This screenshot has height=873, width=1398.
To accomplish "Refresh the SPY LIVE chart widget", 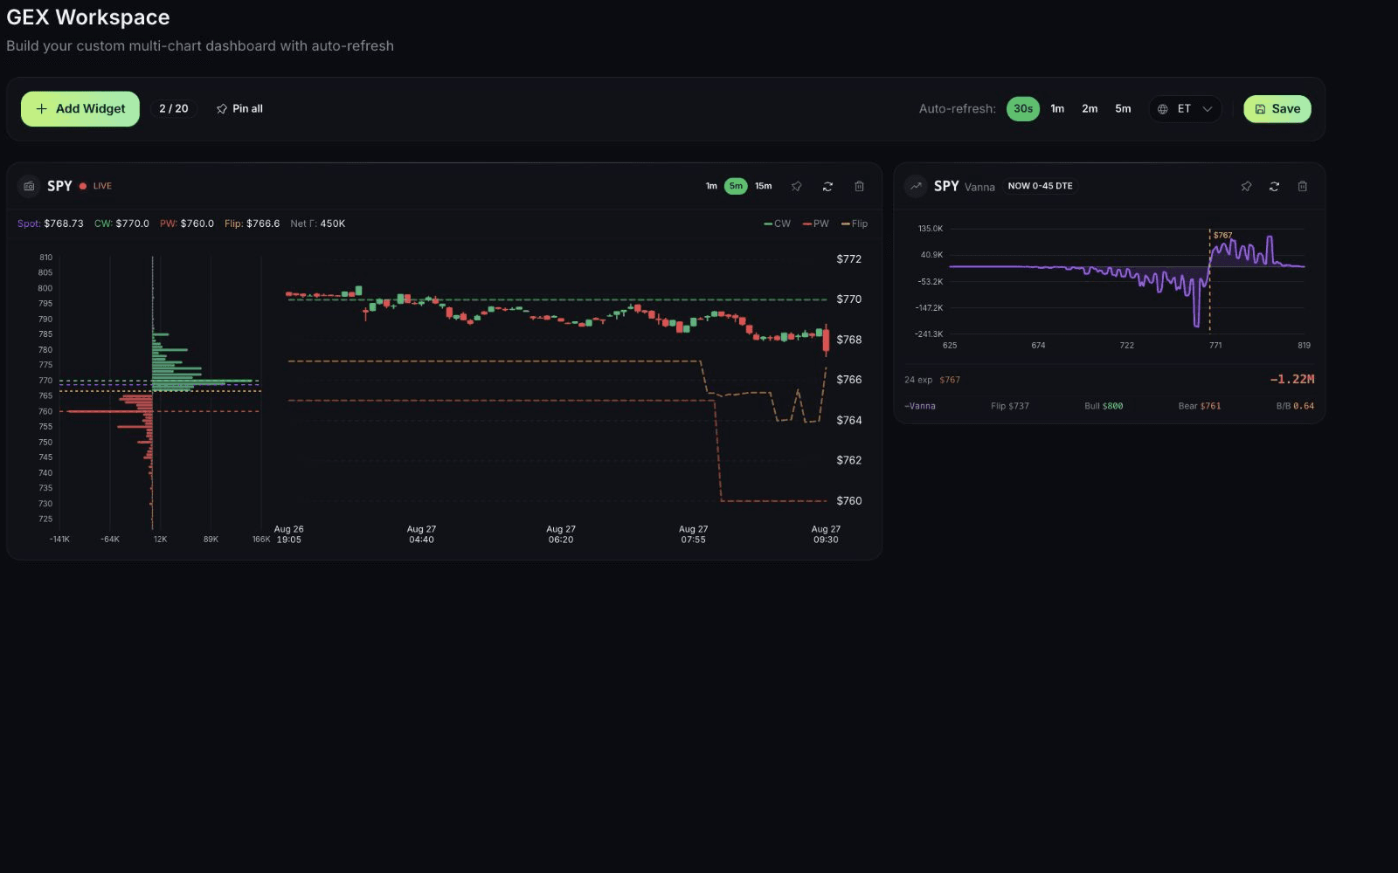I will tap(827, 186).
